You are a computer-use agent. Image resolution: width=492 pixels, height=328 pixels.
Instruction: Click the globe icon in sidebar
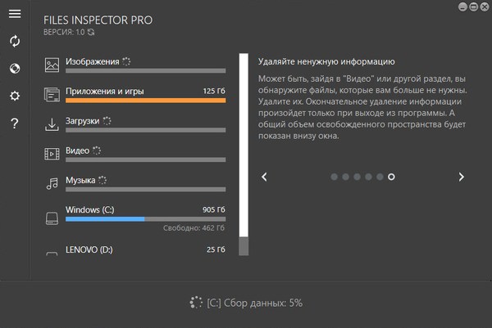pos(14,68)
